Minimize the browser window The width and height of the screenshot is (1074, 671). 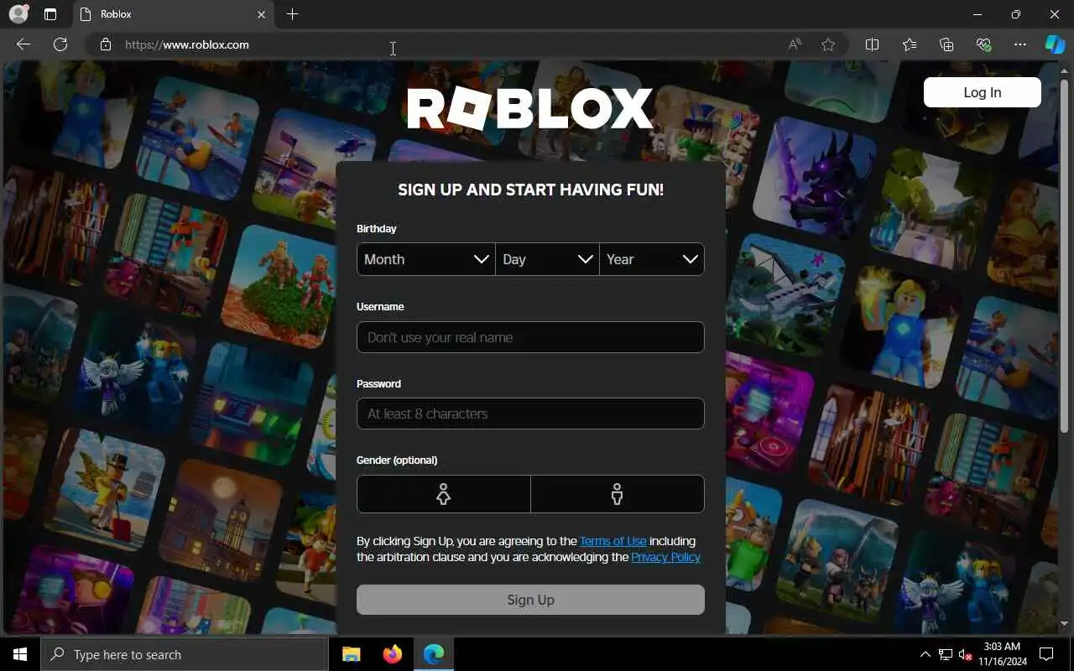pos(978,14)
